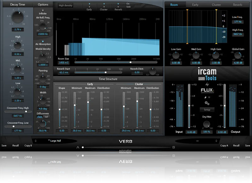The width and height of the screenshot is (252, 183).
Task: Click the Setup button
Action: (207, 110)
